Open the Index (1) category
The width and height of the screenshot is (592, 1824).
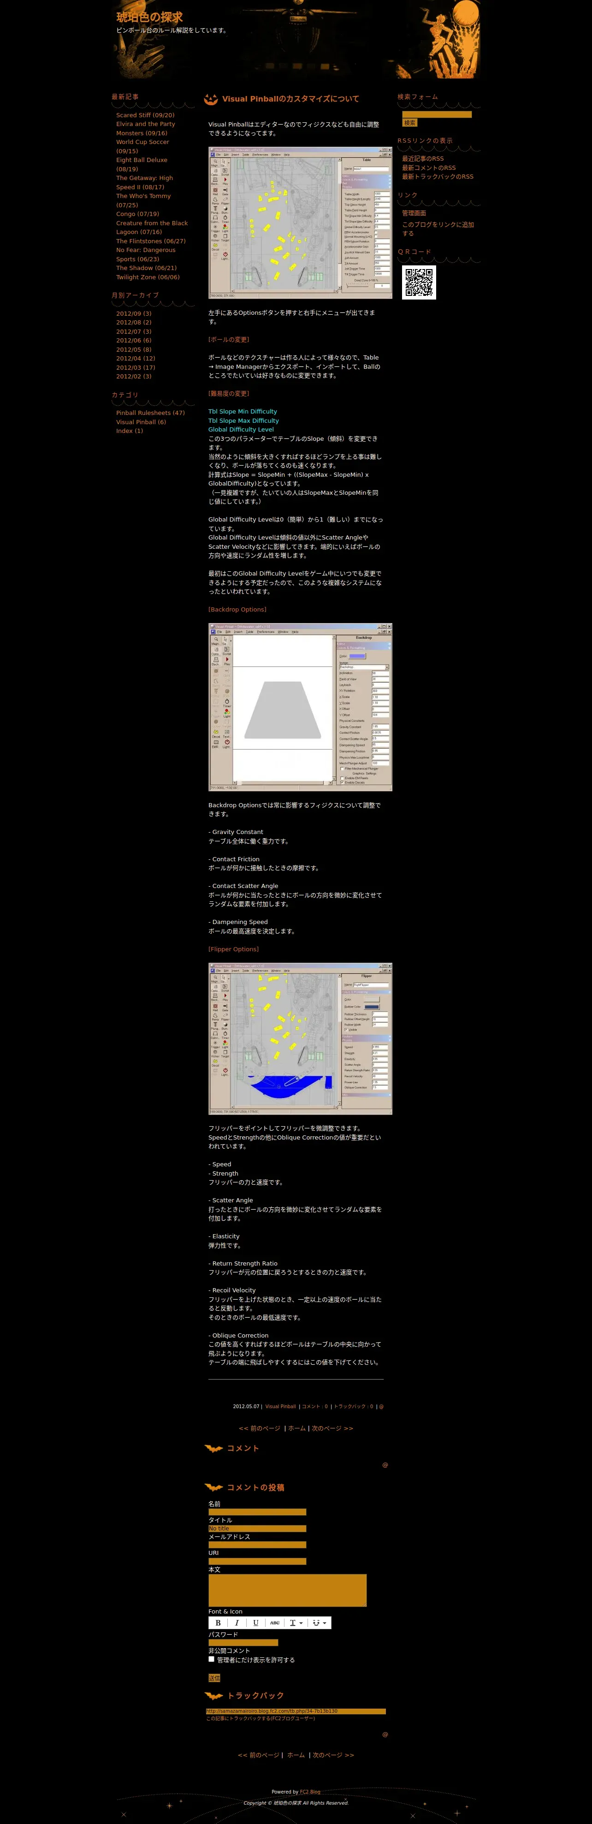(130, 431)
